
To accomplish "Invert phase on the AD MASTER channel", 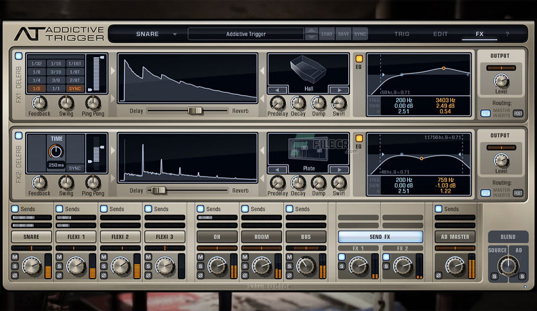I will (x=438, y=275).
